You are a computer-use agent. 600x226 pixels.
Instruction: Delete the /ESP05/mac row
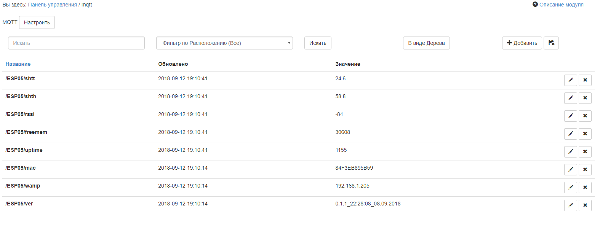pos(585,170)
